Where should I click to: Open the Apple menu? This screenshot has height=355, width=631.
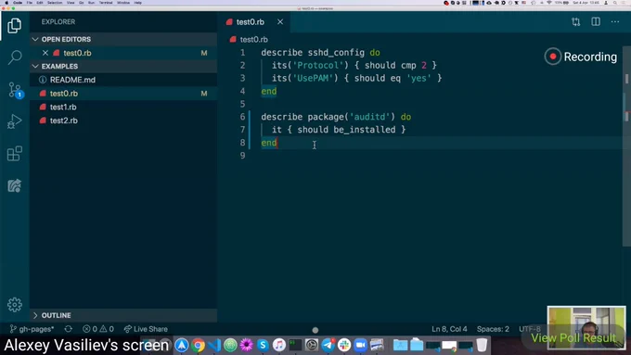pyautogui.click(x=6, y=3)
